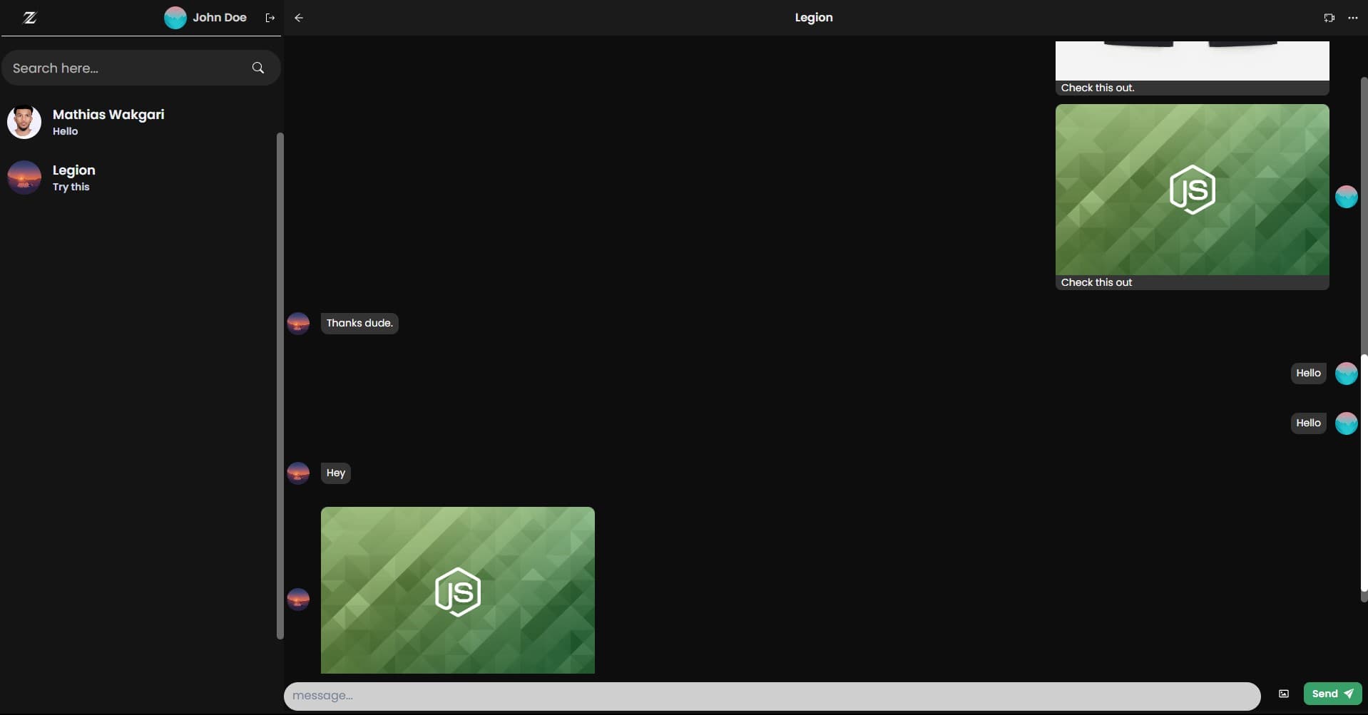The image size is (1368, 715).
Task: Go back using the left arrow icon
Action: pyautogui.click(x=299, y=18)
